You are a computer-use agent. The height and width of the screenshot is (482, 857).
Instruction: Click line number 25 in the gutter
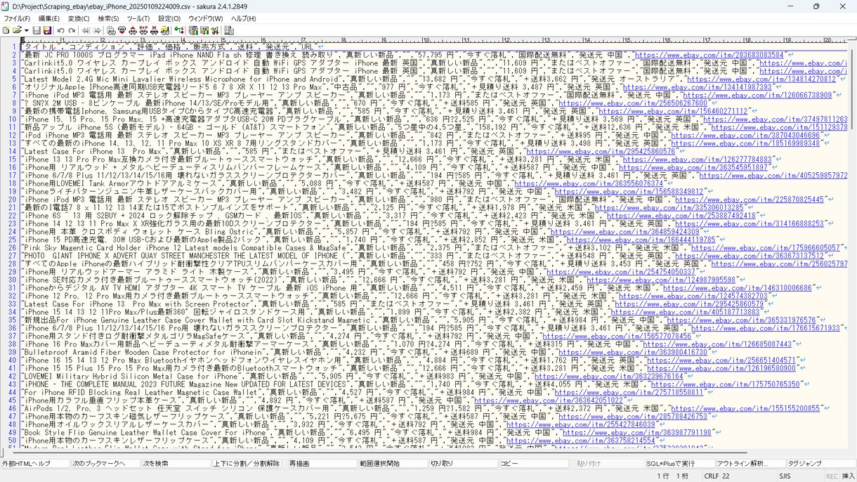[x=13, y=240]
